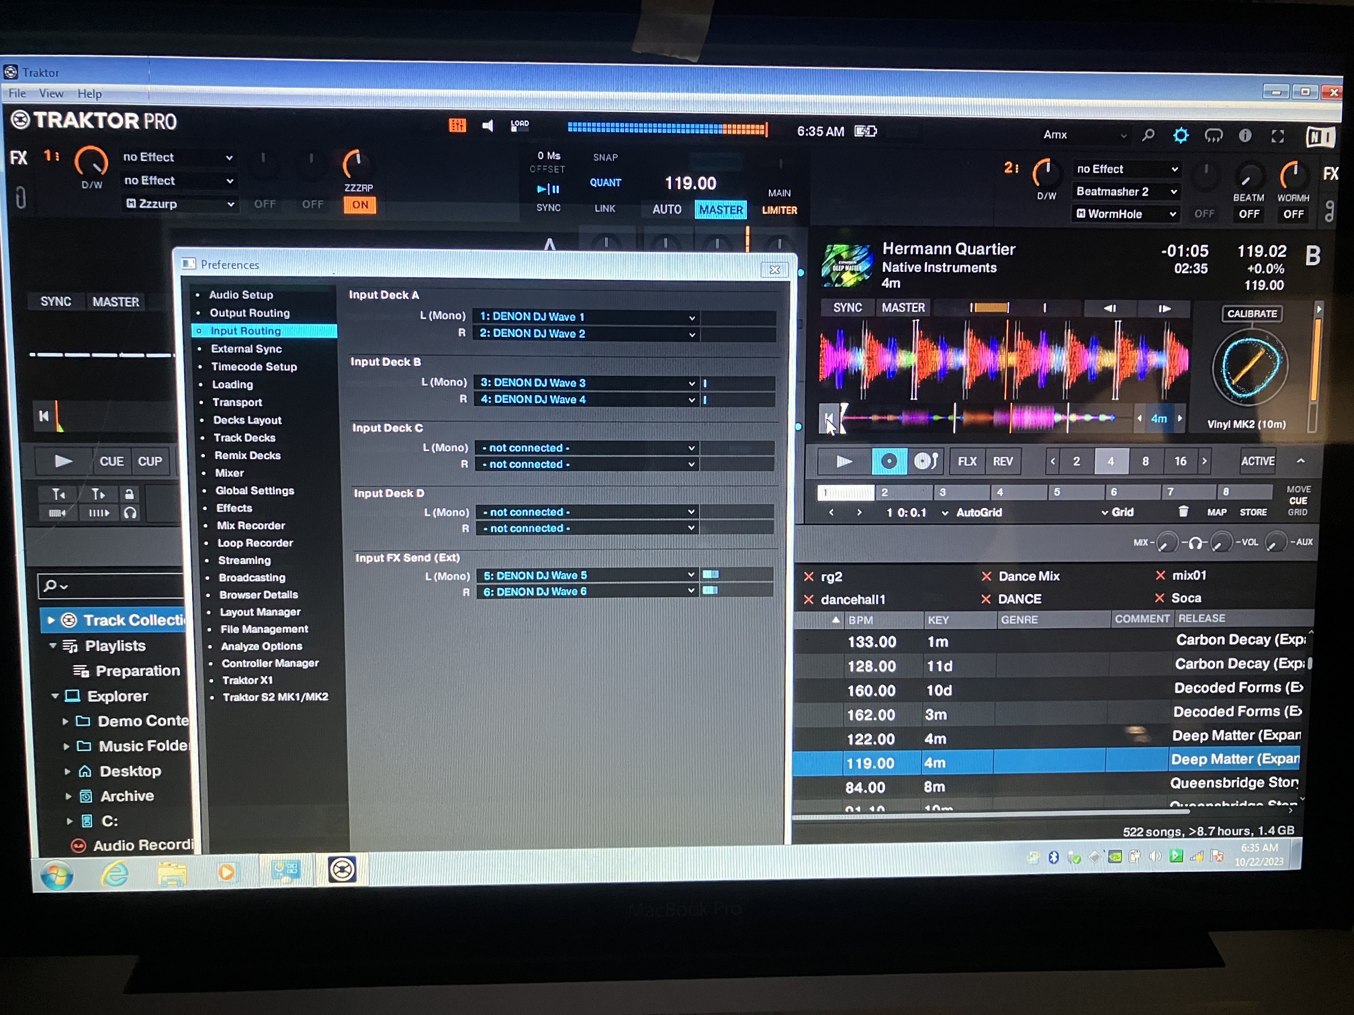Toggle fullscreen icon in header
1354x1015 pixels.
(x=1278, y=137)
